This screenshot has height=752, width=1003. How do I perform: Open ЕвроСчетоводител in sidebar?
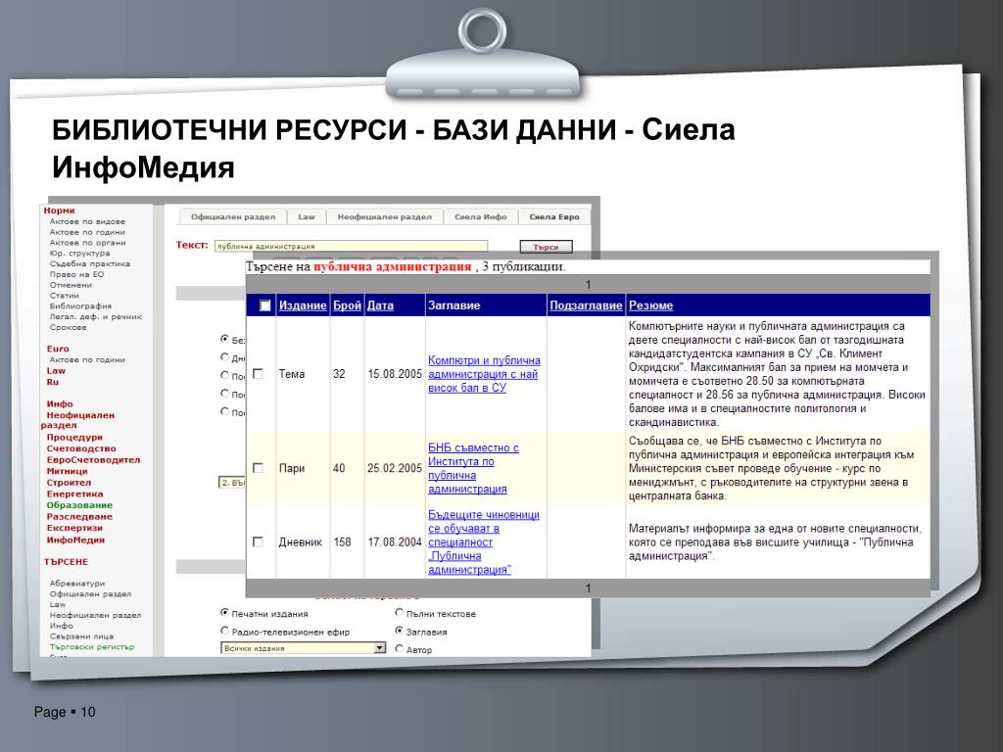93,460
